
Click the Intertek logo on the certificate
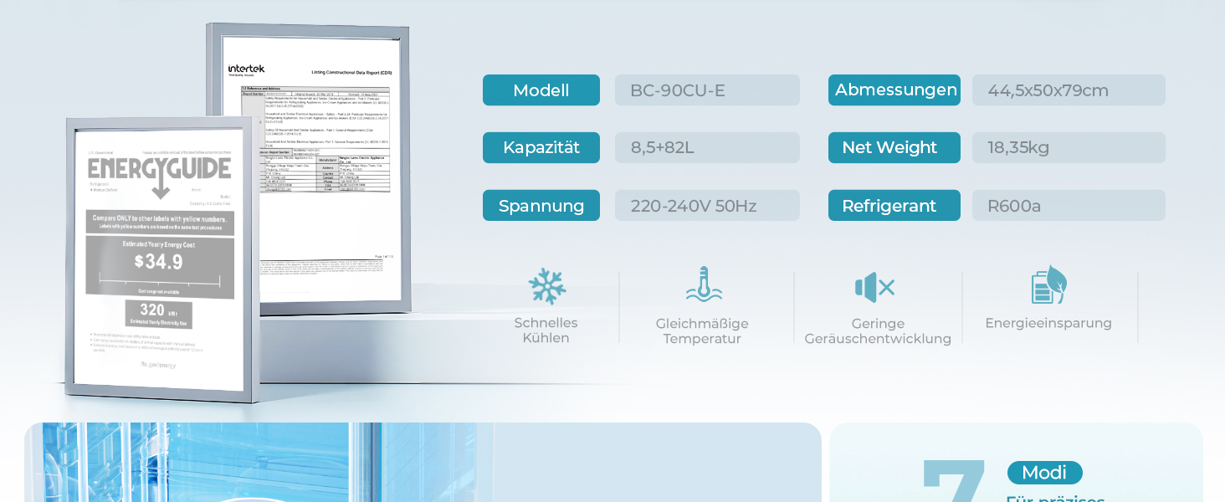click(x=246, y=69)
